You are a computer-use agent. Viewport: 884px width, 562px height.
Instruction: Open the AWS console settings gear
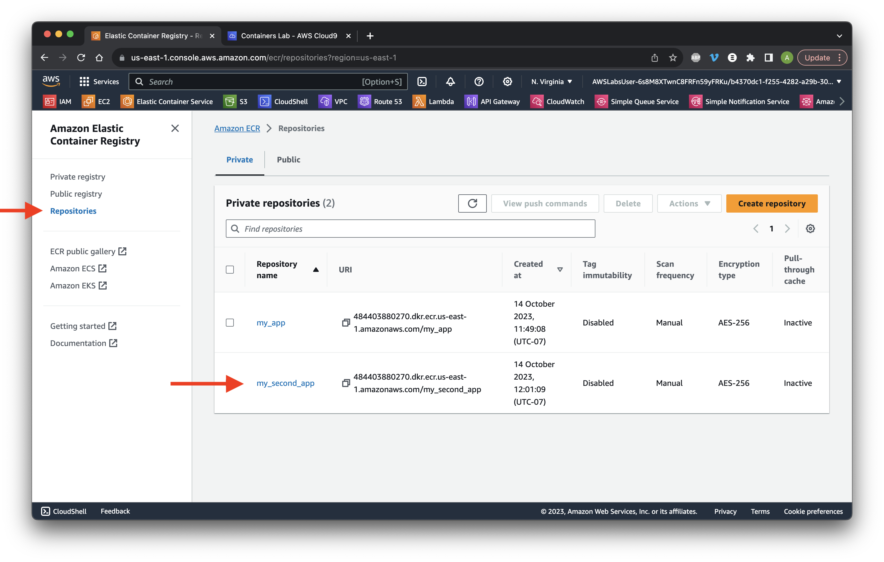pos(507,82)
